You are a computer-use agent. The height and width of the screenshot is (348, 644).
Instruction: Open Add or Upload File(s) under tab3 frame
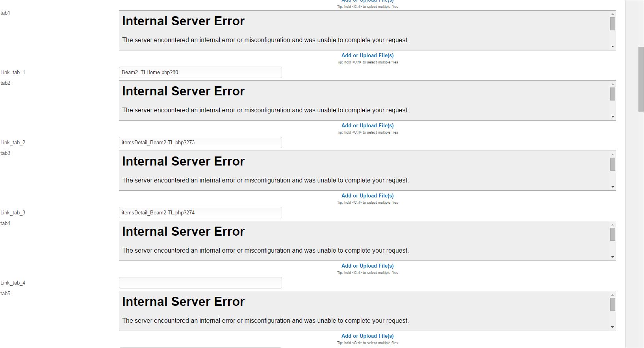click(367, 196)
